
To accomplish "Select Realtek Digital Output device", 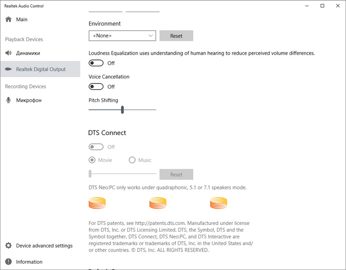I will click(x=40, y=69).
